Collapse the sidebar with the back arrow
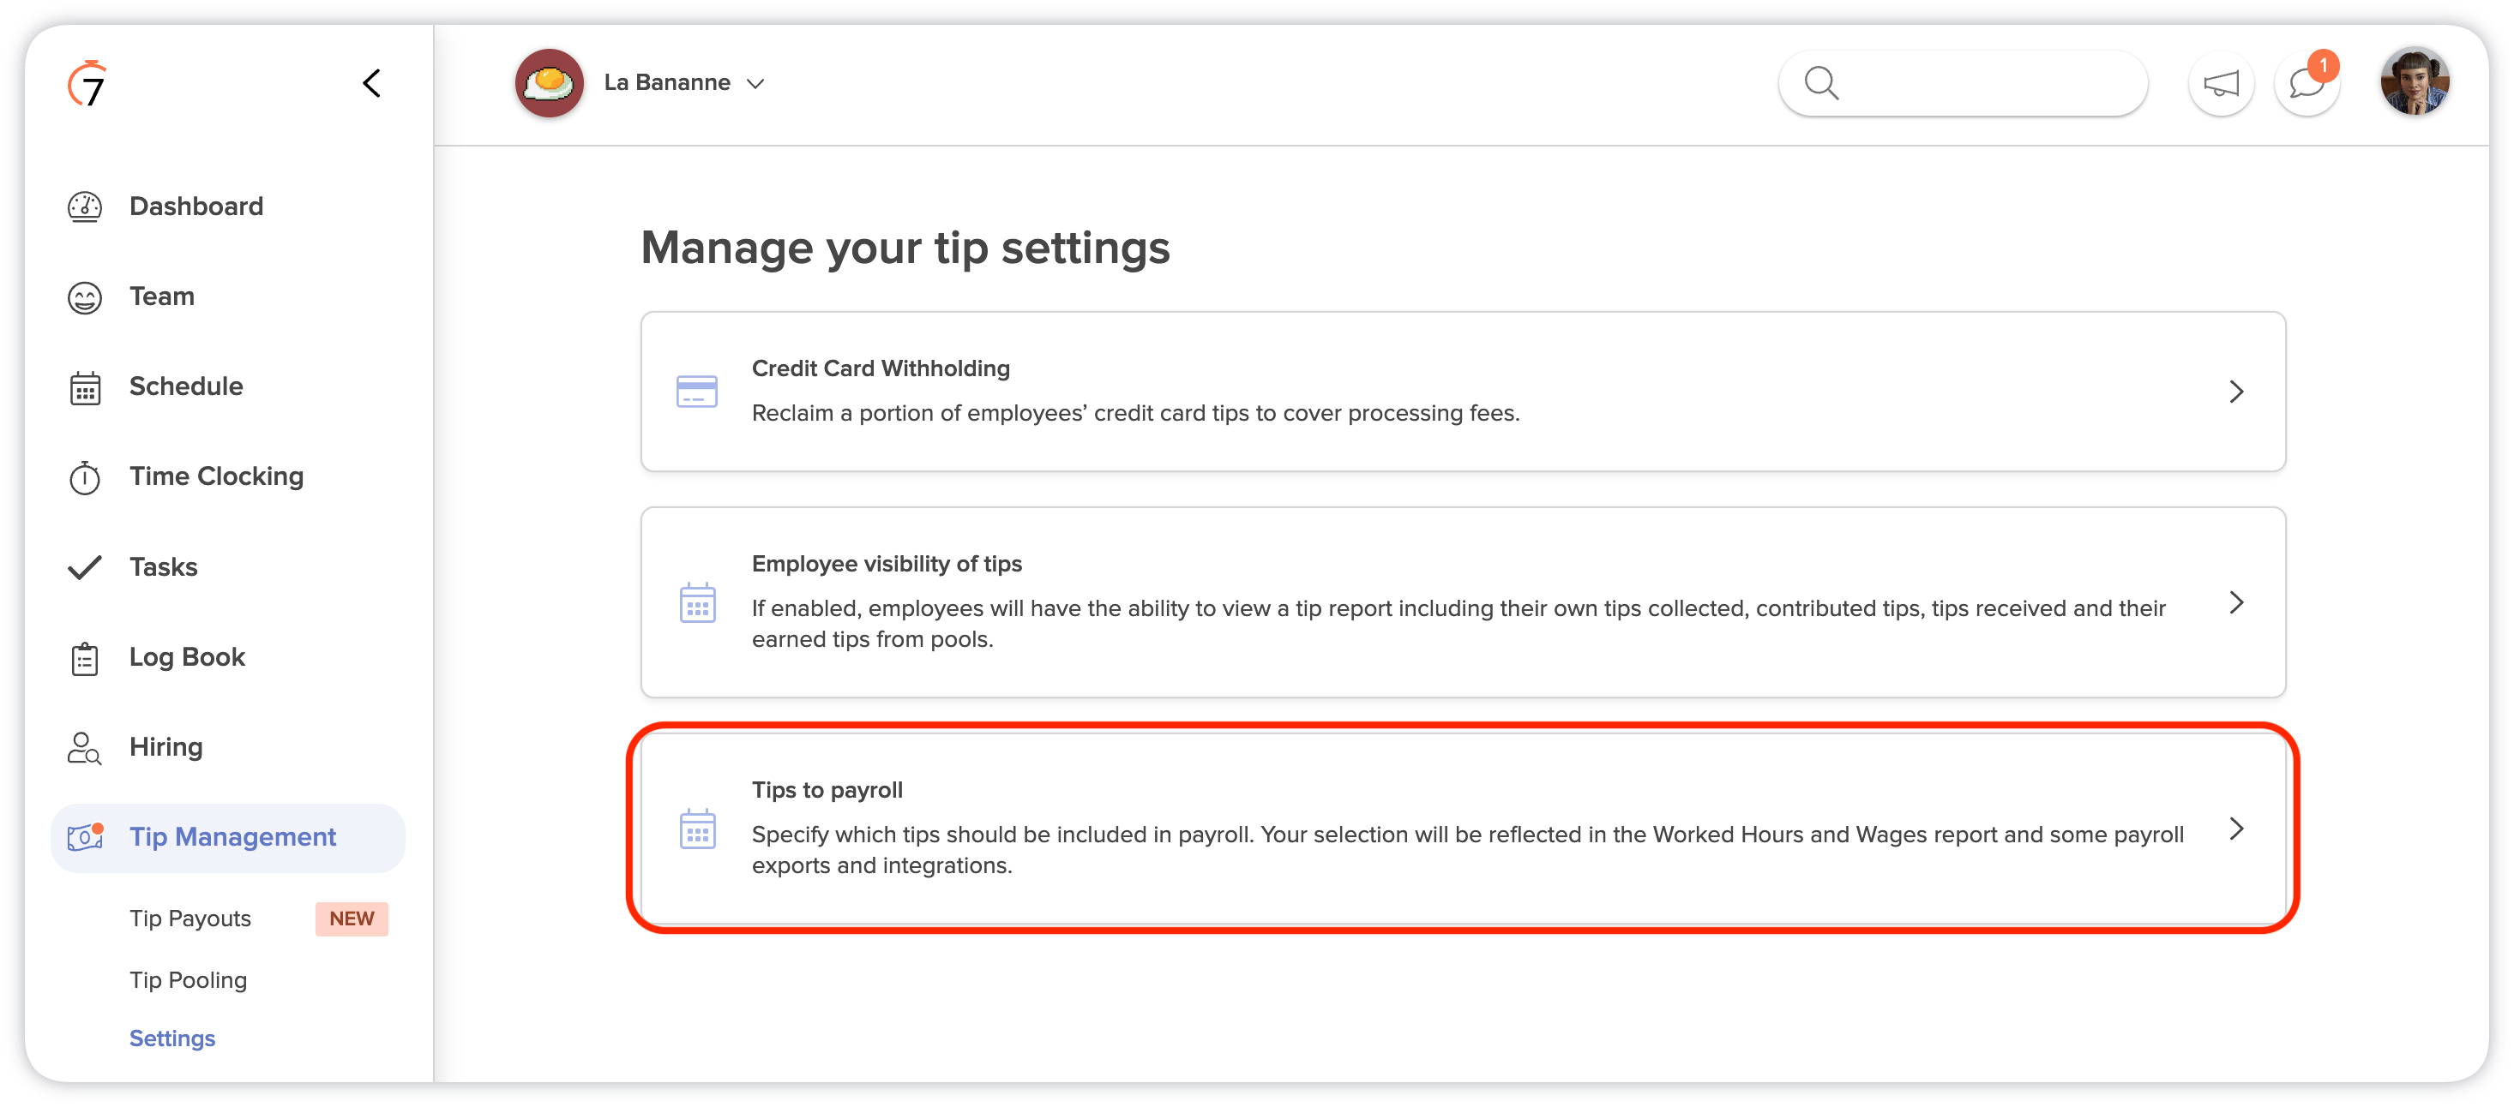Screen dimensions: 2514x1107 click(x=372, y=83)
